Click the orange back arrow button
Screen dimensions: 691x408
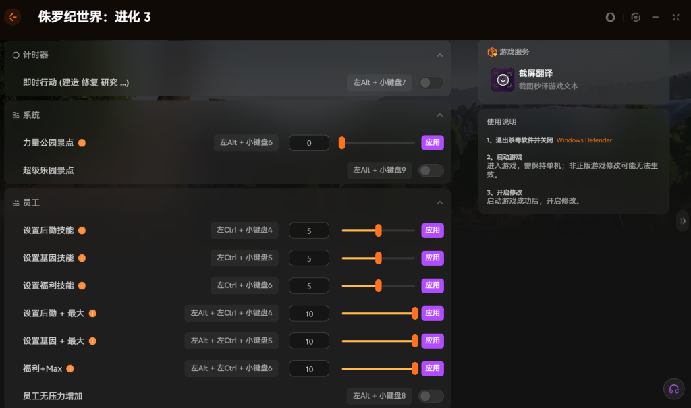point(13,17)
